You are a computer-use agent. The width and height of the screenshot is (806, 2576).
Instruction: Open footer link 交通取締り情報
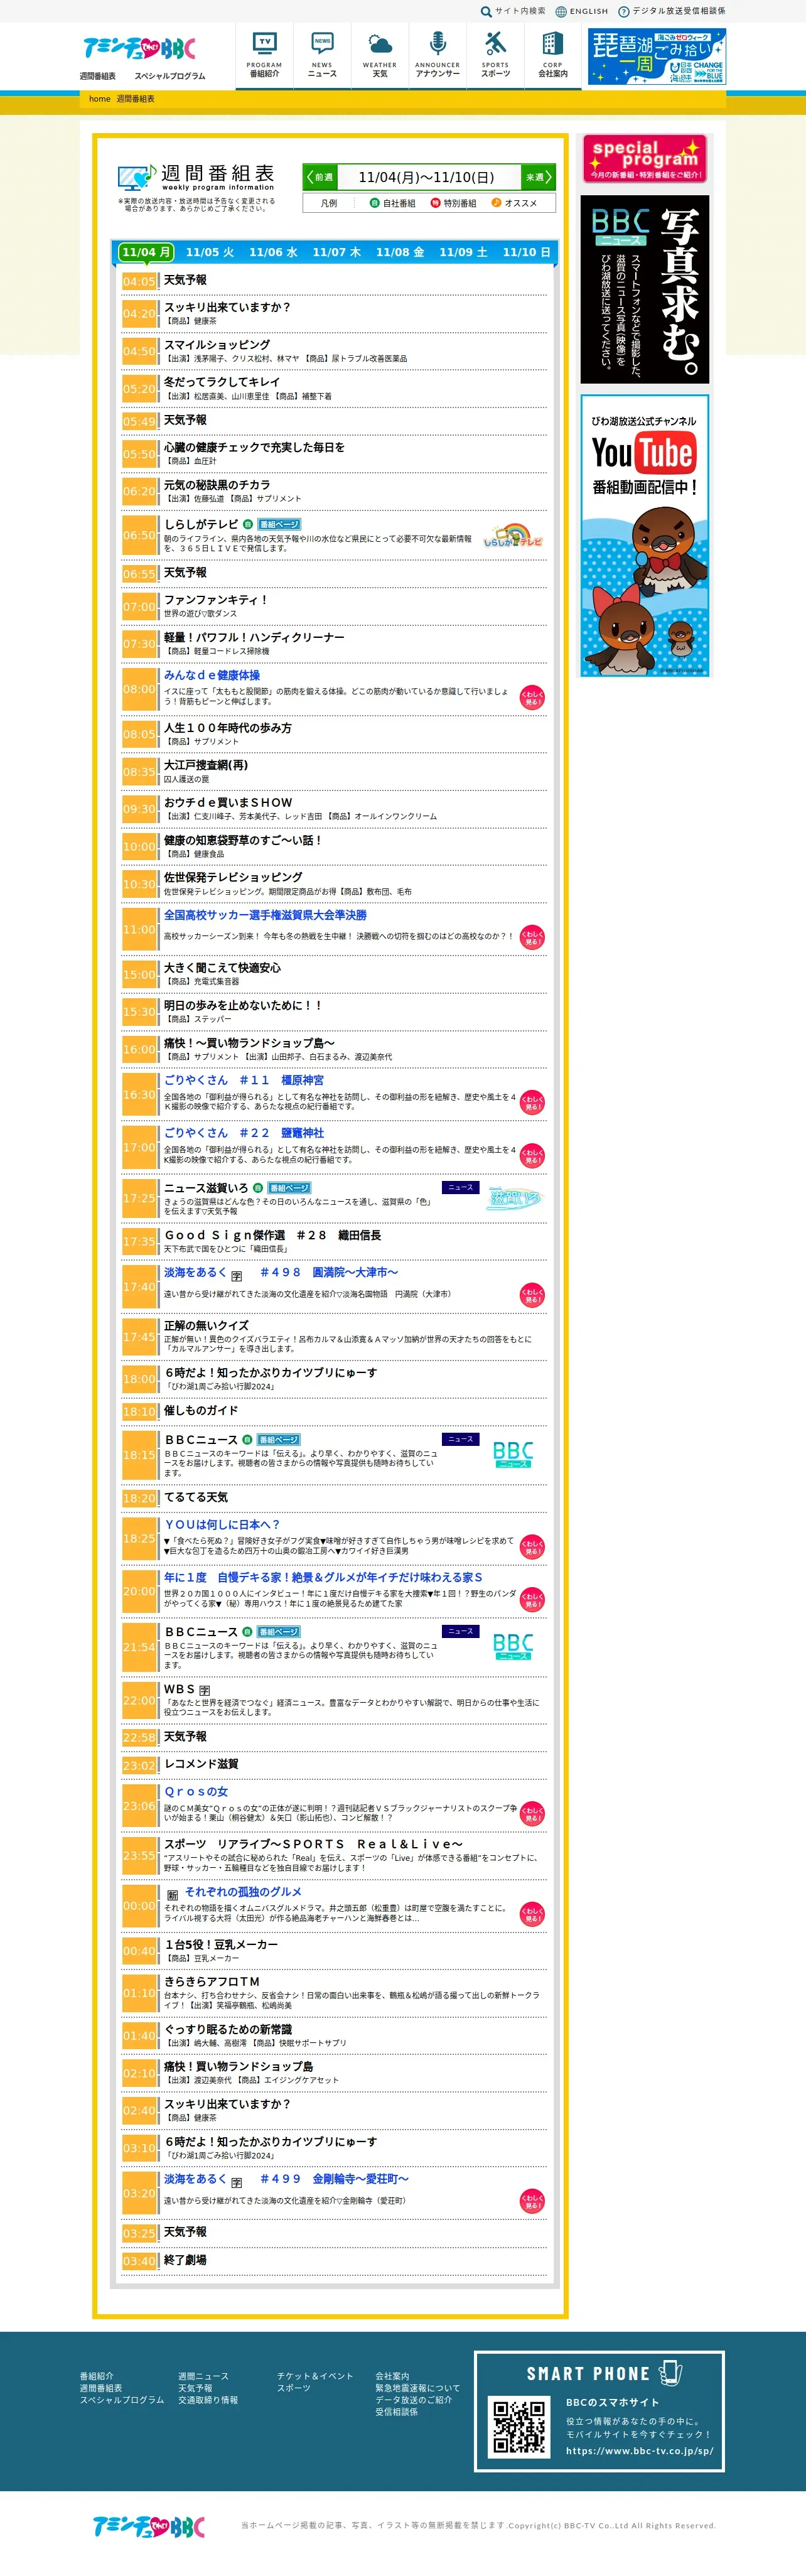(x=208, y=2400)
